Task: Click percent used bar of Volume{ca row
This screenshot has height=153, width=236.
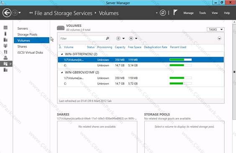Action: pyautogui.click(x=181, y=78)
